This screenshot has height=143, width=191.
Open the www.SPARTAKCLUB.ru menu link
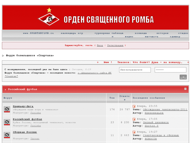38,33
